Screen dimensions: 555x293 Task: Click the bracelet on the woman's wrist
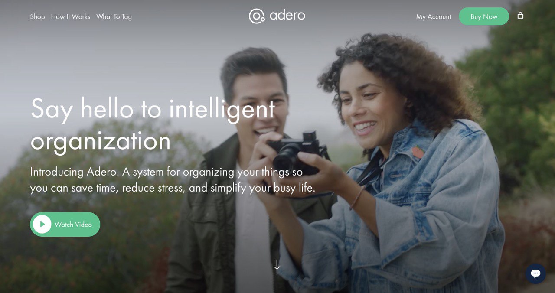pos(356,198)
